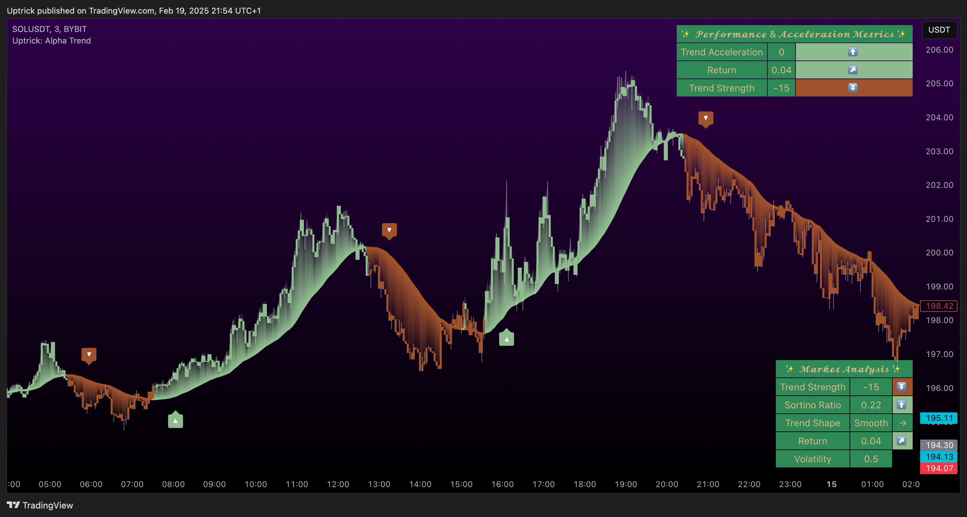Image resolution: width=967 pixels, height=517 pixels.
Task: Click the Performance & Acceleration Metrics header
Action: coord(794,34)
